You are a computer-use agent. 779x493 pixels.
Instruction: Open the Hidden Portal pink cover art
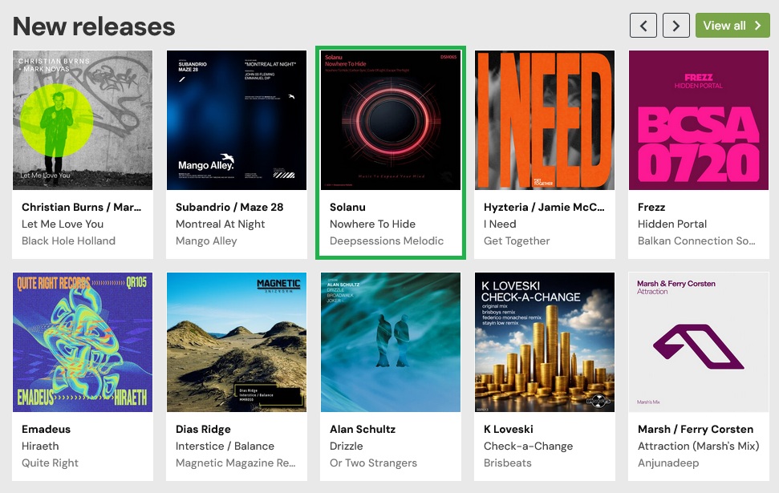click(x=699, y=120)
